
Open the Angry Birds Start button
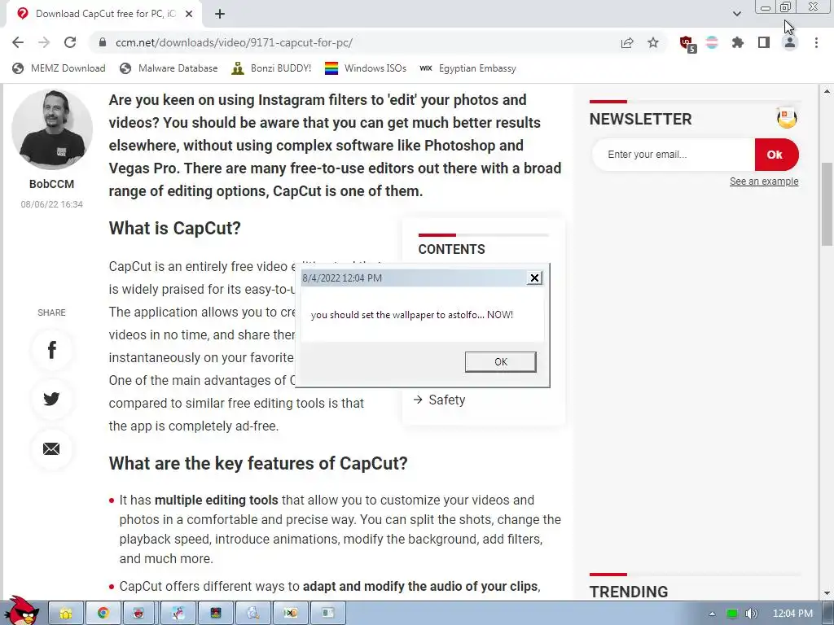point(21,611)
